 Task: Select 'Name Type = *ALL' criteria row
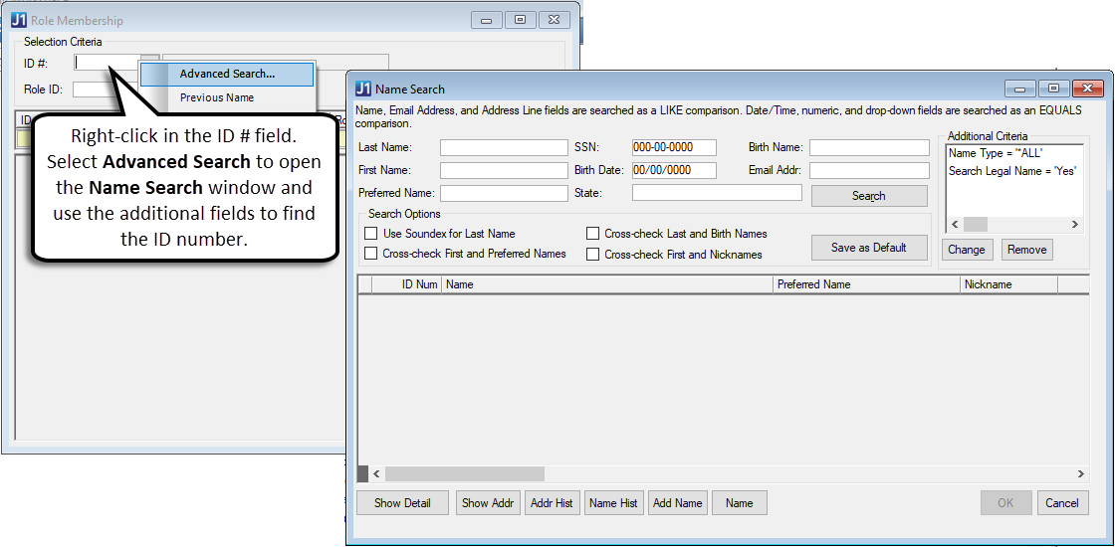point(996,153)
